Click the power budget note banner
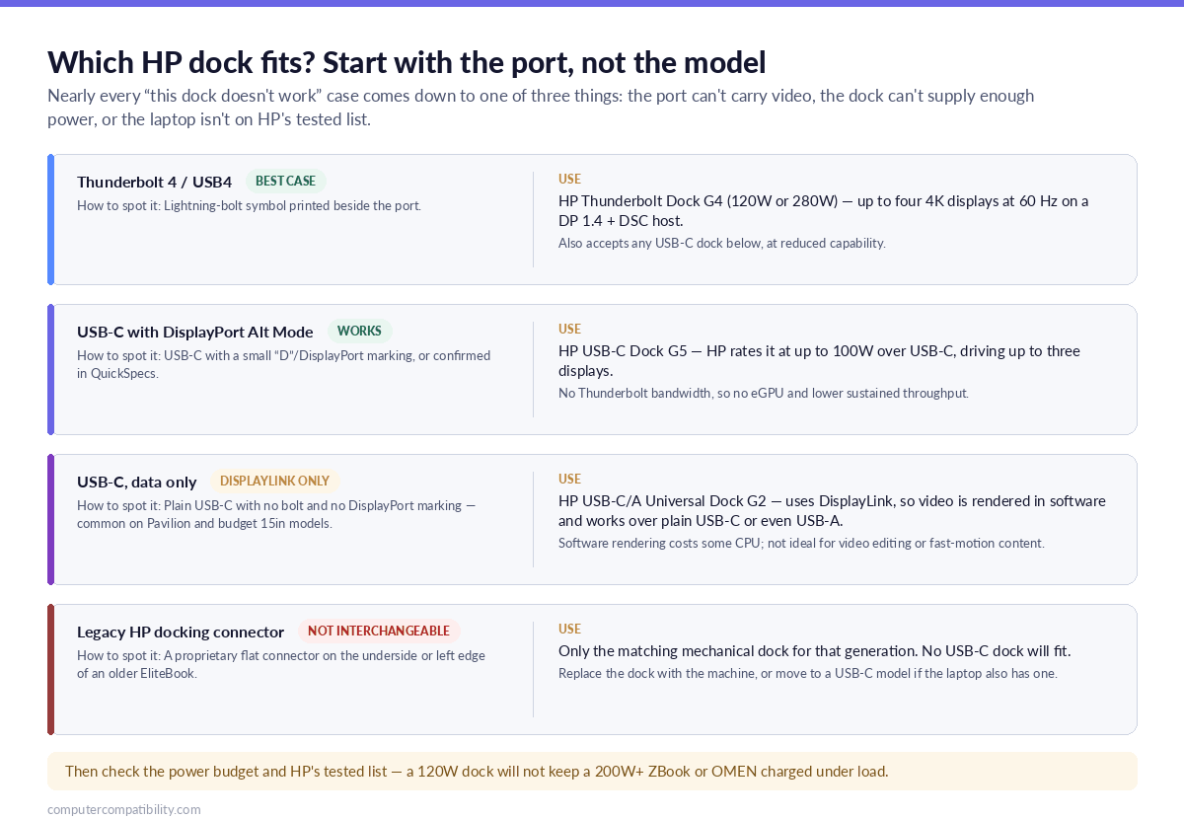1184x819 pixels. (x=592, y=772)
